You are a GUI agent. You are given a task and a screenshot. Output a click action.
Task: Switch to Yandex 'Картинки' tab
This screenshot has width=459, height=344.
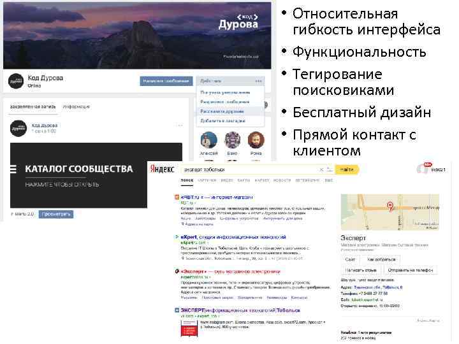pos(207,180)
